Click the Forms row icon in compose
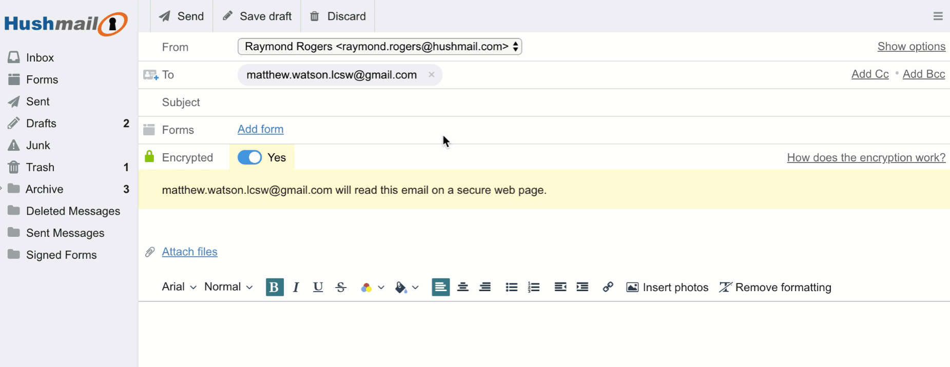950x367 pixels. coord(149,130)
